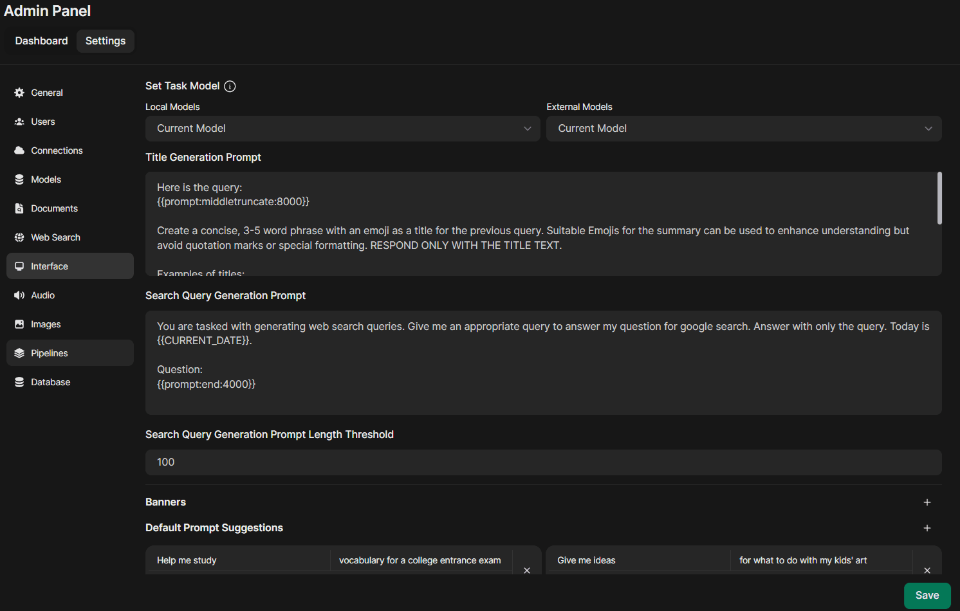This screenshot has height=611, width=960.
Task: Click the Models stack icon
Action: coord(19,179)
